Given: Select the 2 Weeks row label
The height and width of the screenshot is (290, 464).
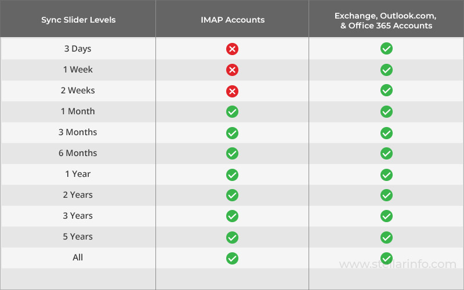Looking at the screenshot, I should click(x=78, y=90).
